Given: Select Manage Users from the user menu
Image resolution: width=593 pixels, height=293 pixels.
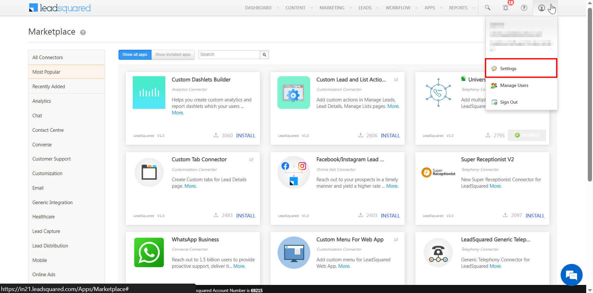Looking at the screenshot, I should tap(521, 86).
